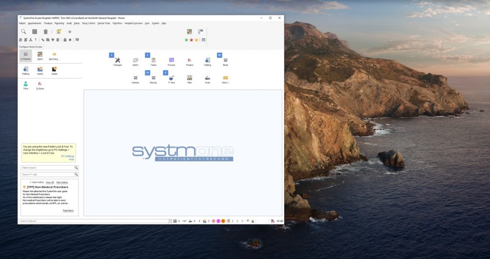Click the red star favourite icon
The height and width of the screenshot is (259, 490).
tap(191, 40)
